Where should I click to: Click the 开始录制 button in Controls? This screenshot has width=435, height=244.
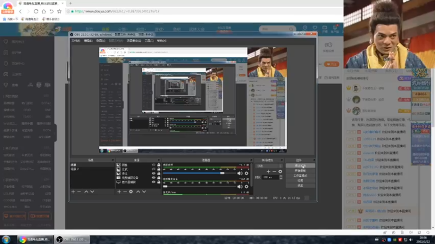point(300,171)
